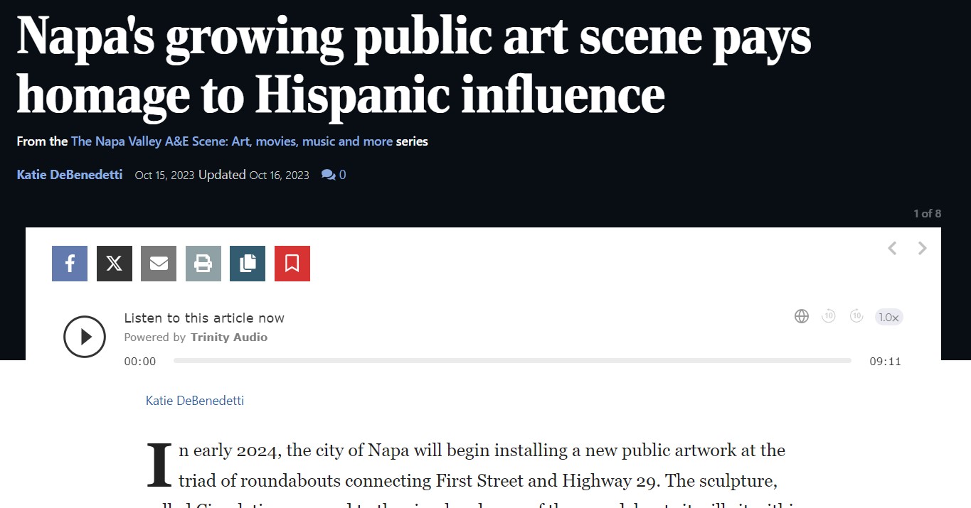Image resolution: width=971 pixels, height=508 pixels.
Task: Open audio language globe icon
Action: (x=802, y=317)
